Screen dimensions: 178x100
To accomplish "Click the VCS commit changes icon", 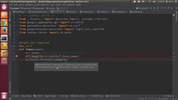I will [x=165, y=8].
